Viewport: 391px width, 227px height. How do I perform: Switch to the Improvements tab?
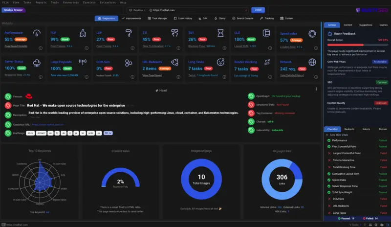[x=131, y=18]
